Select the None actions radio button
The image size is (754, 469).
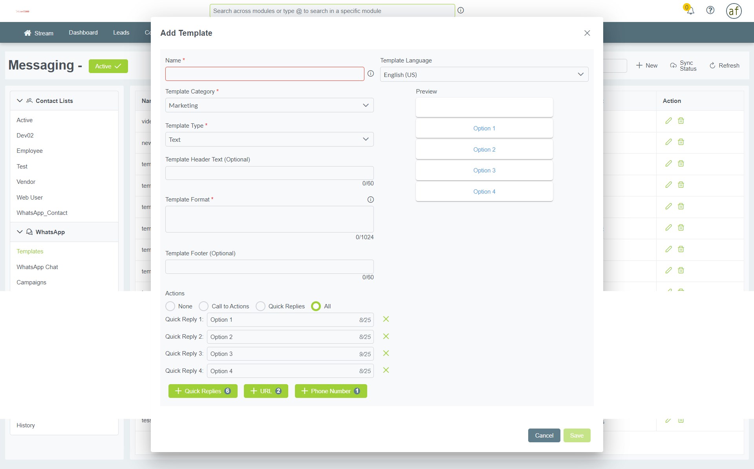(x=170, y=306)
